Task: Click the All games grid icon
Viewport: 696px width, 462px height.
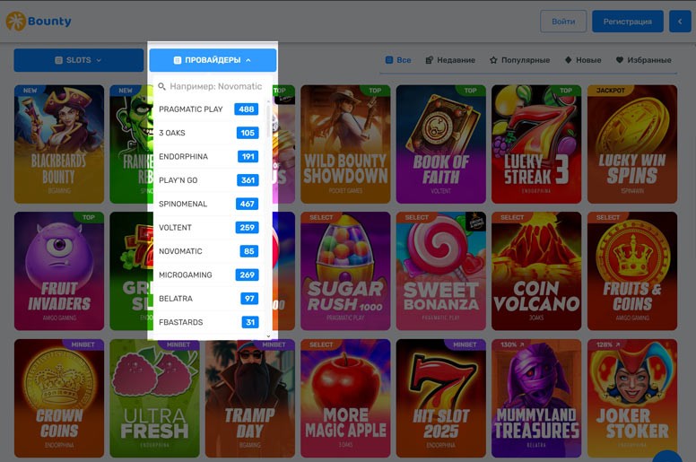Action: pos(389,60)
